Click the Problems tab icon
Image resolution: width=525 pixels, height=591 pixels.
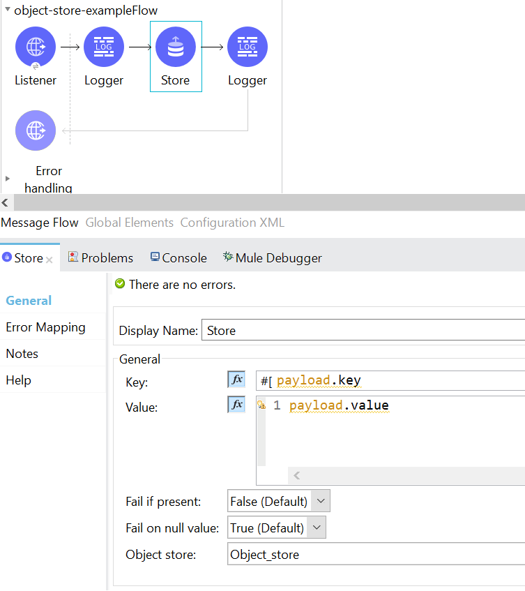click(73, 257)
